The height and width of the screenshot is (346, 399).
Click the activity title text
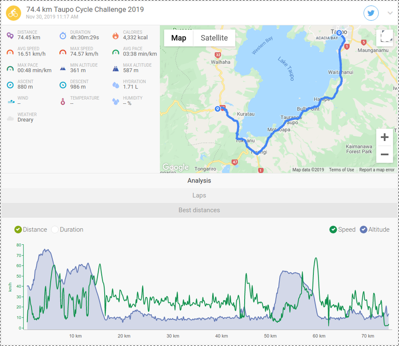pyautogui.click(x=85, y=10)
